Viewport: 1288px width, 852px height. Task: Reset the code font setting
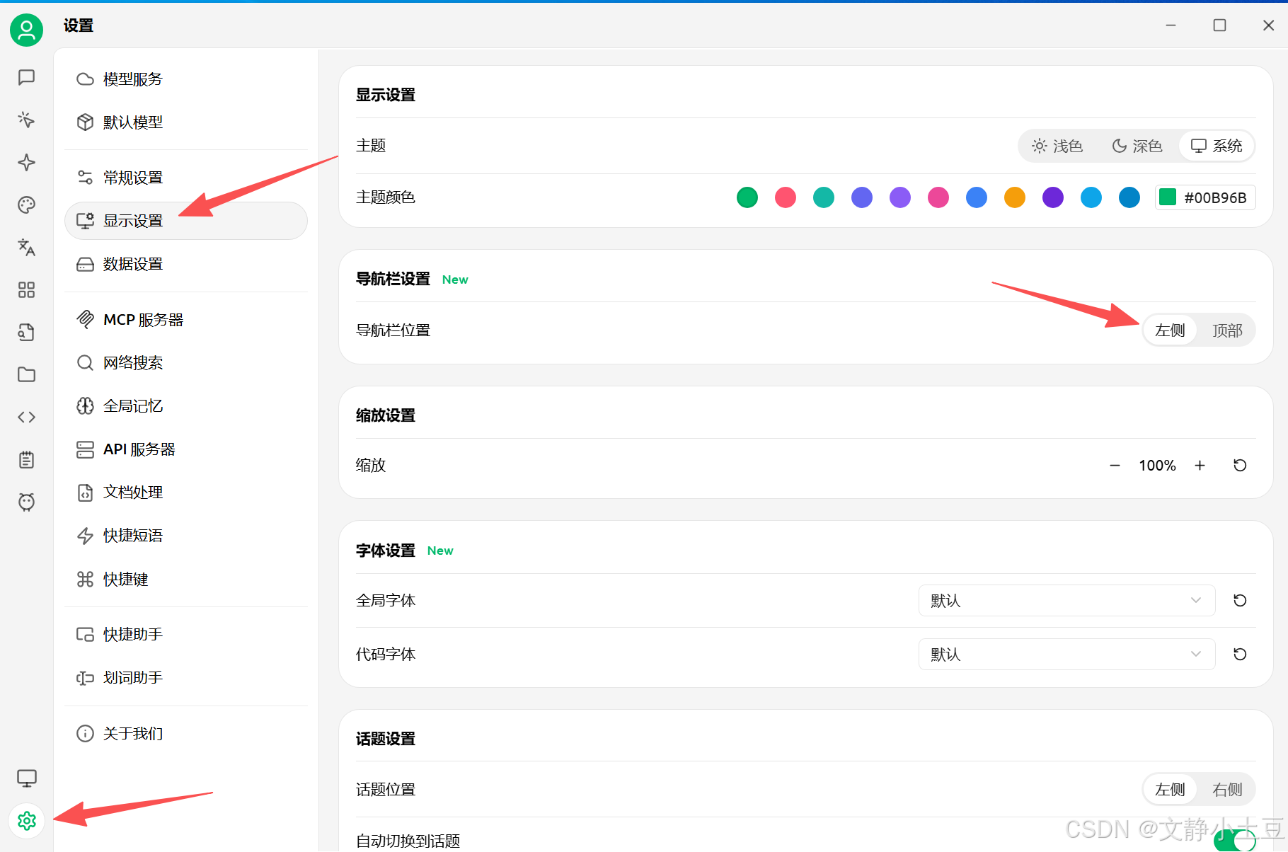1240,655
